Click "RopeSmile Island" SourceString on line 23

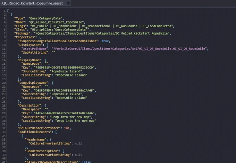[x=66, y=94]
